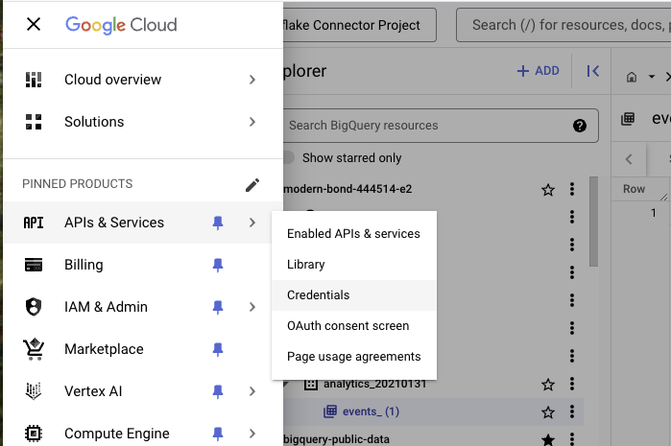Click the help icon in BigQuery search
This screenshot has height=446, width=671.
coord(580,125)
